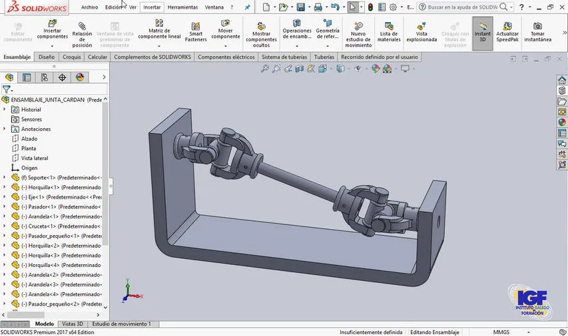Click the SOLIDWORKS help search field
The height and width of the screenshot is (336, 568).
[462, 7]
